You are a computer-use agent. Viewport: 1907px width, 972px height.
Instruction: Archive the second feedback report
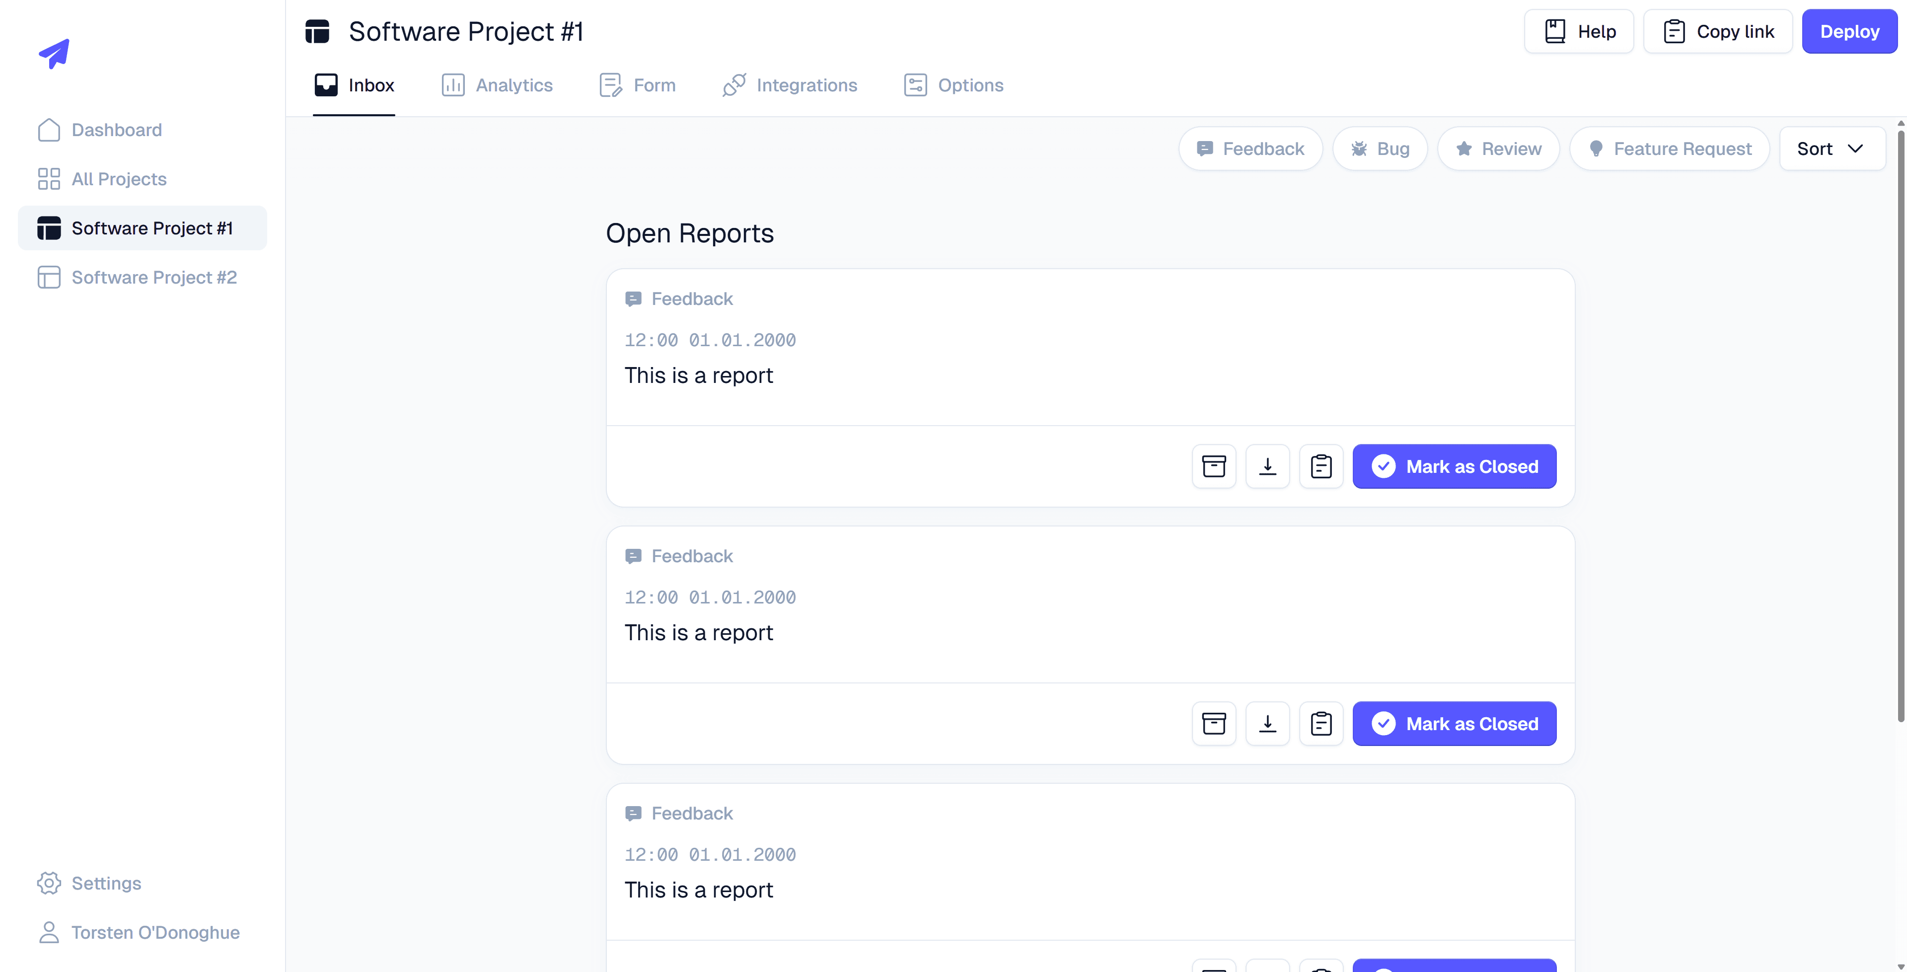1213,723
